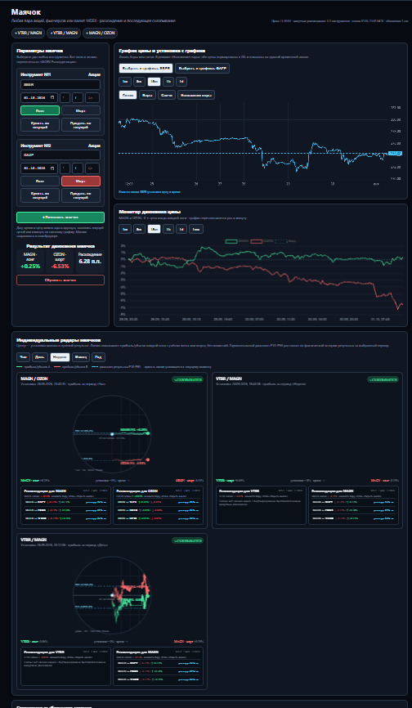Set price movement monitor timeframe to 1мес
Viewport: 412px width, 708px height.
point(196,229)
